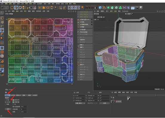The width and height of the screenshot is (165, 118).
Task: Select the lambert2 material sphere
Action: tap(112, 101)
